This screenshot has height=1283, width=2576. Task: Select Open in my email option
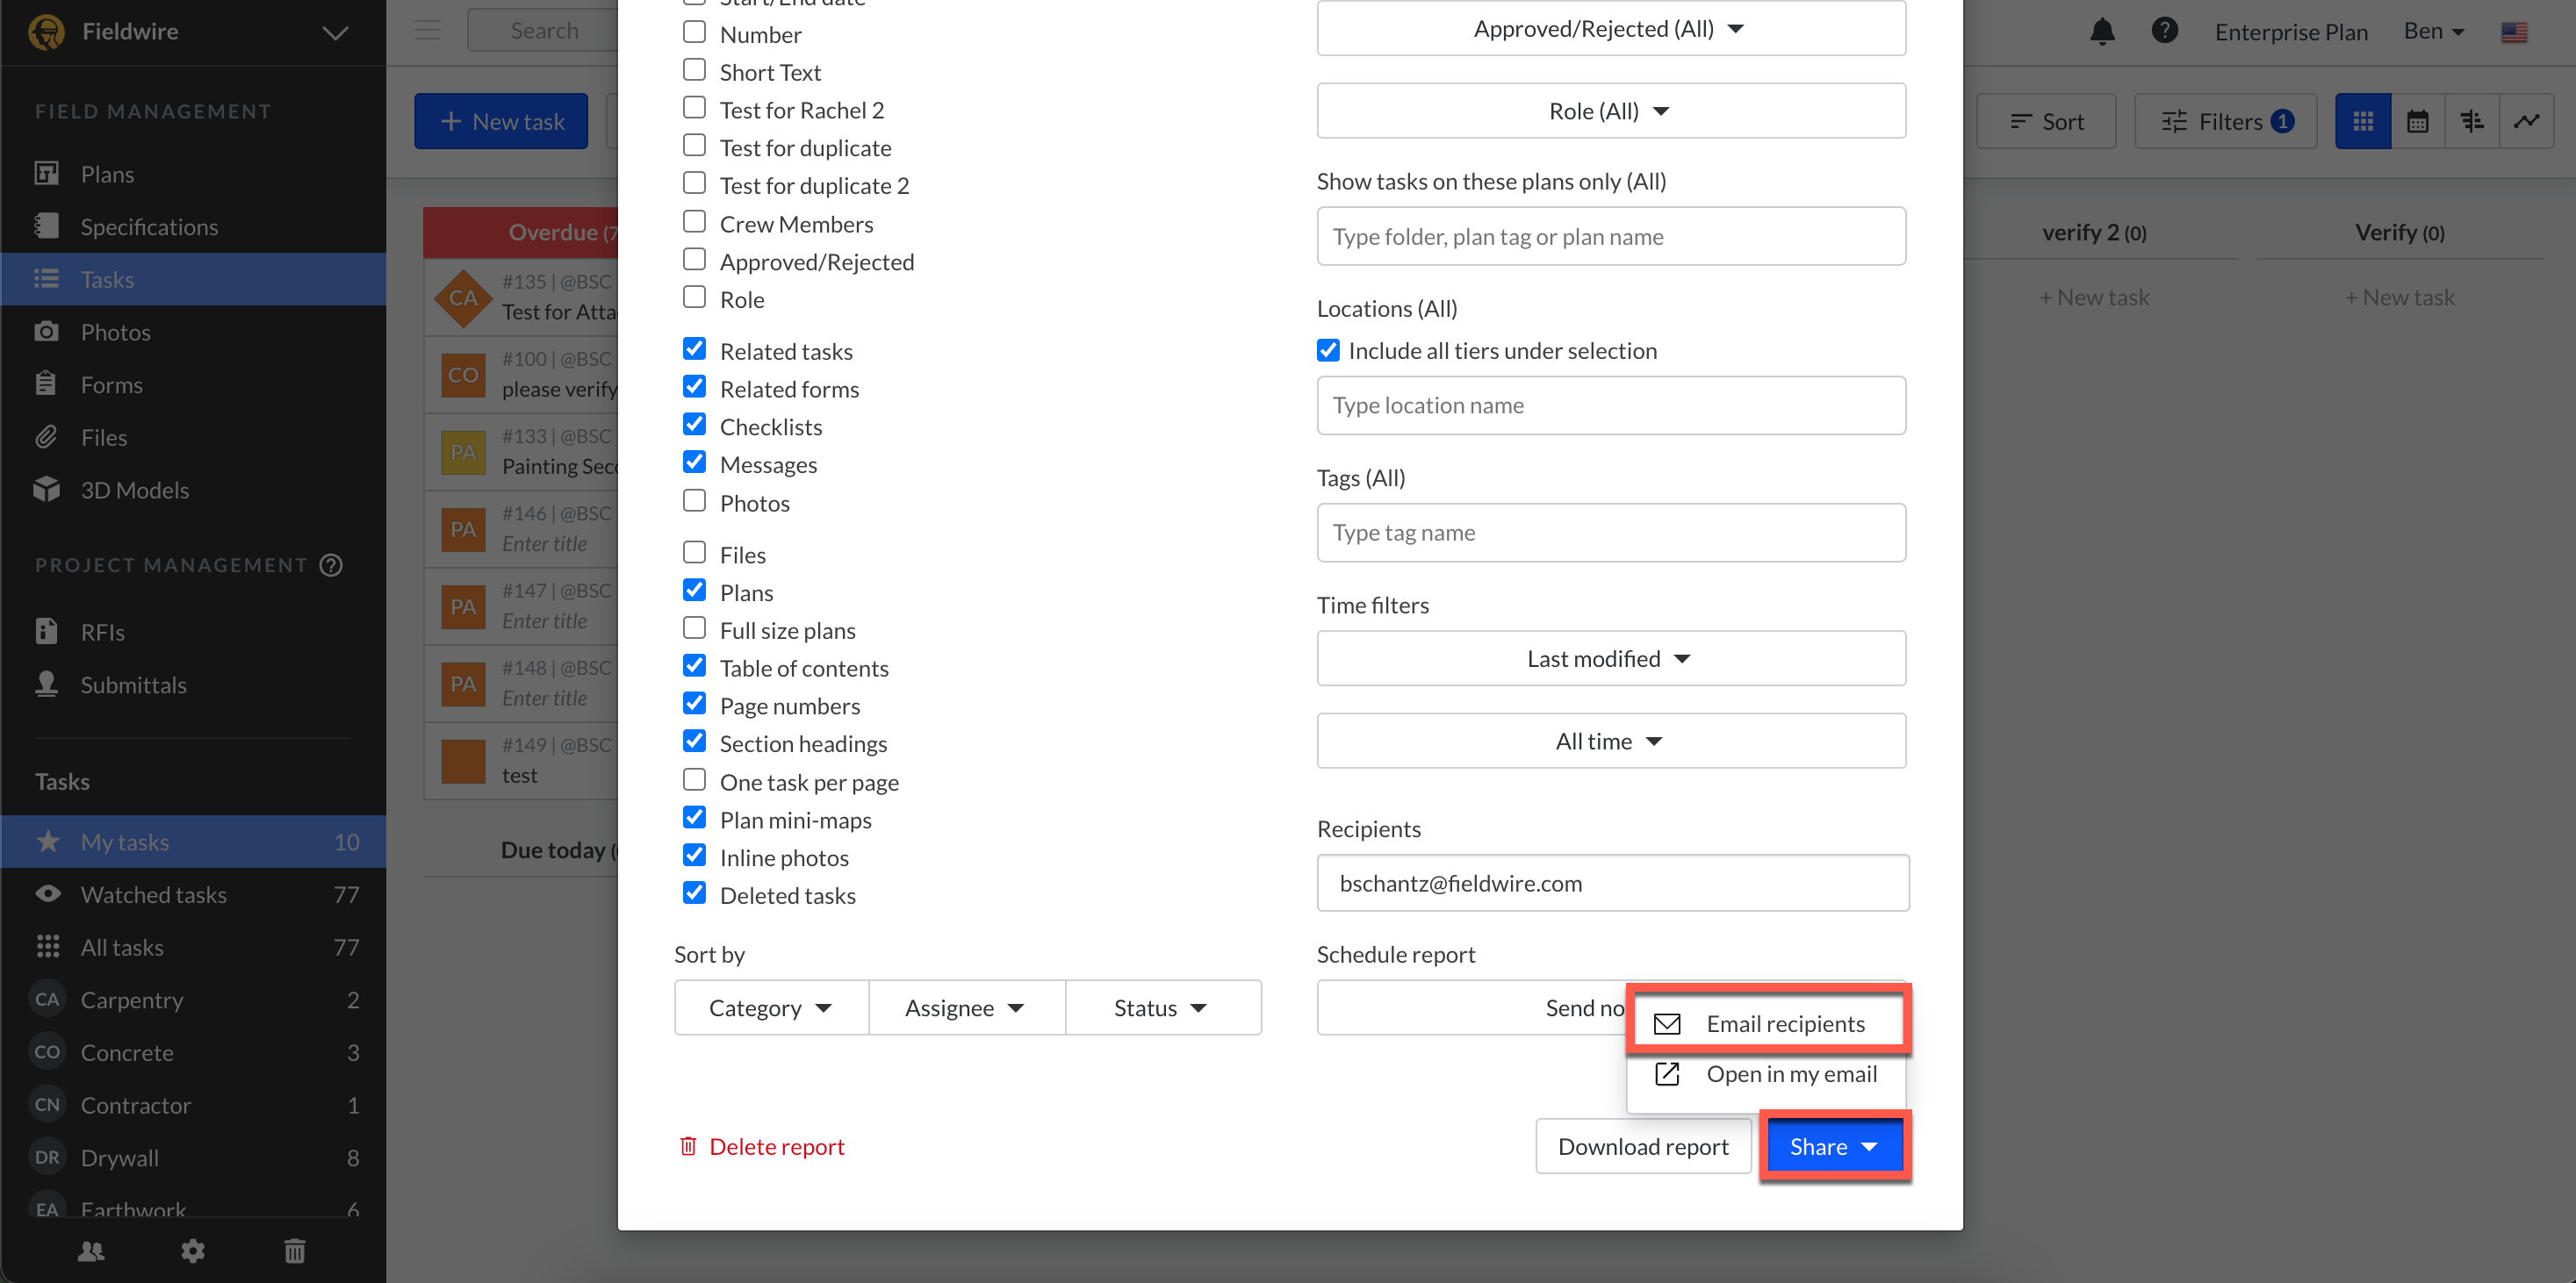[1768, 1073]
